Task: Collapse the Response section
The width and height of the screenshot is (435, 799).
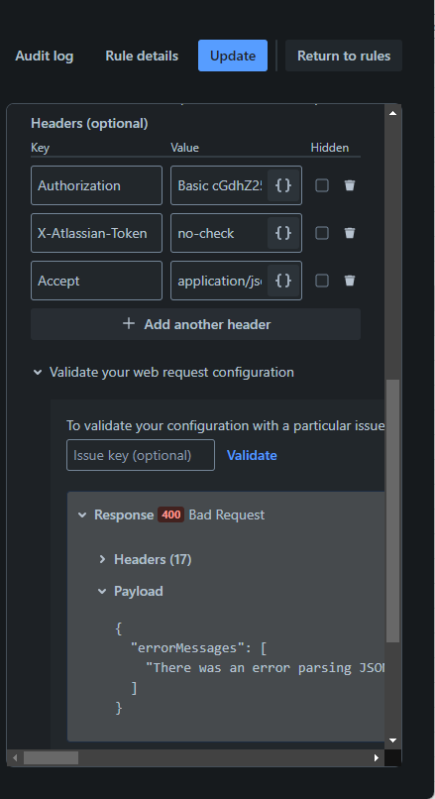Action: pyautogui.click(x=82, y=515)
